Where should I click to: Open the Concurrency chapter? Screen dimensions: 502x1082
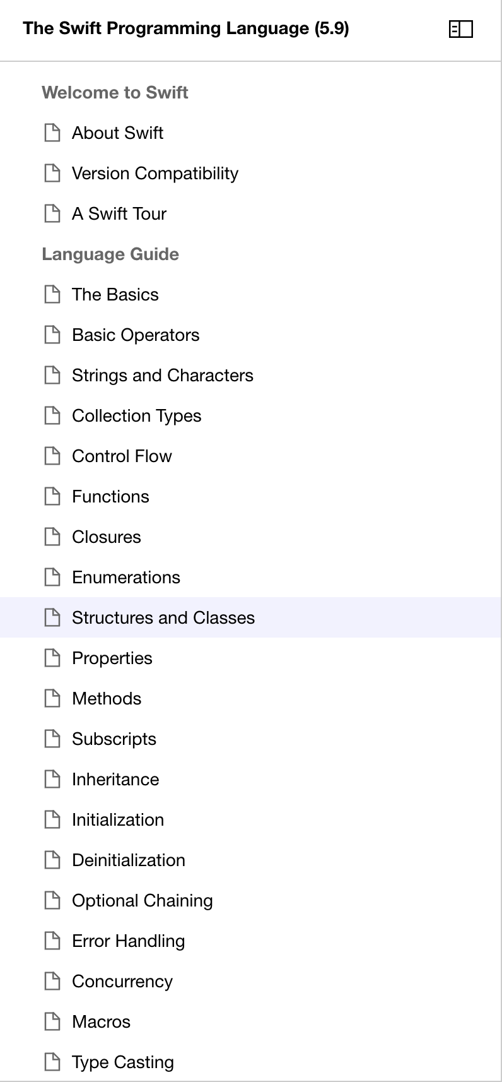122,981
